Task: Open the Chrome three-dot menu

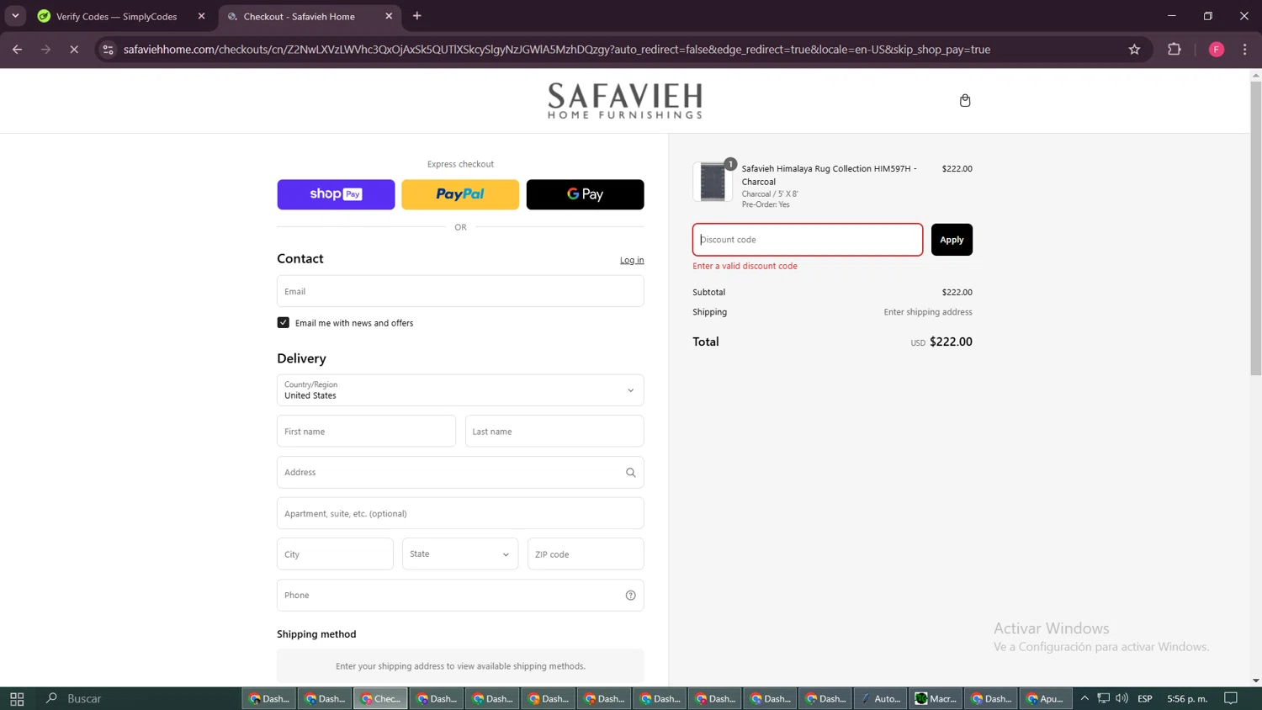Action: pyautogui.click(x=1245, y=50)
